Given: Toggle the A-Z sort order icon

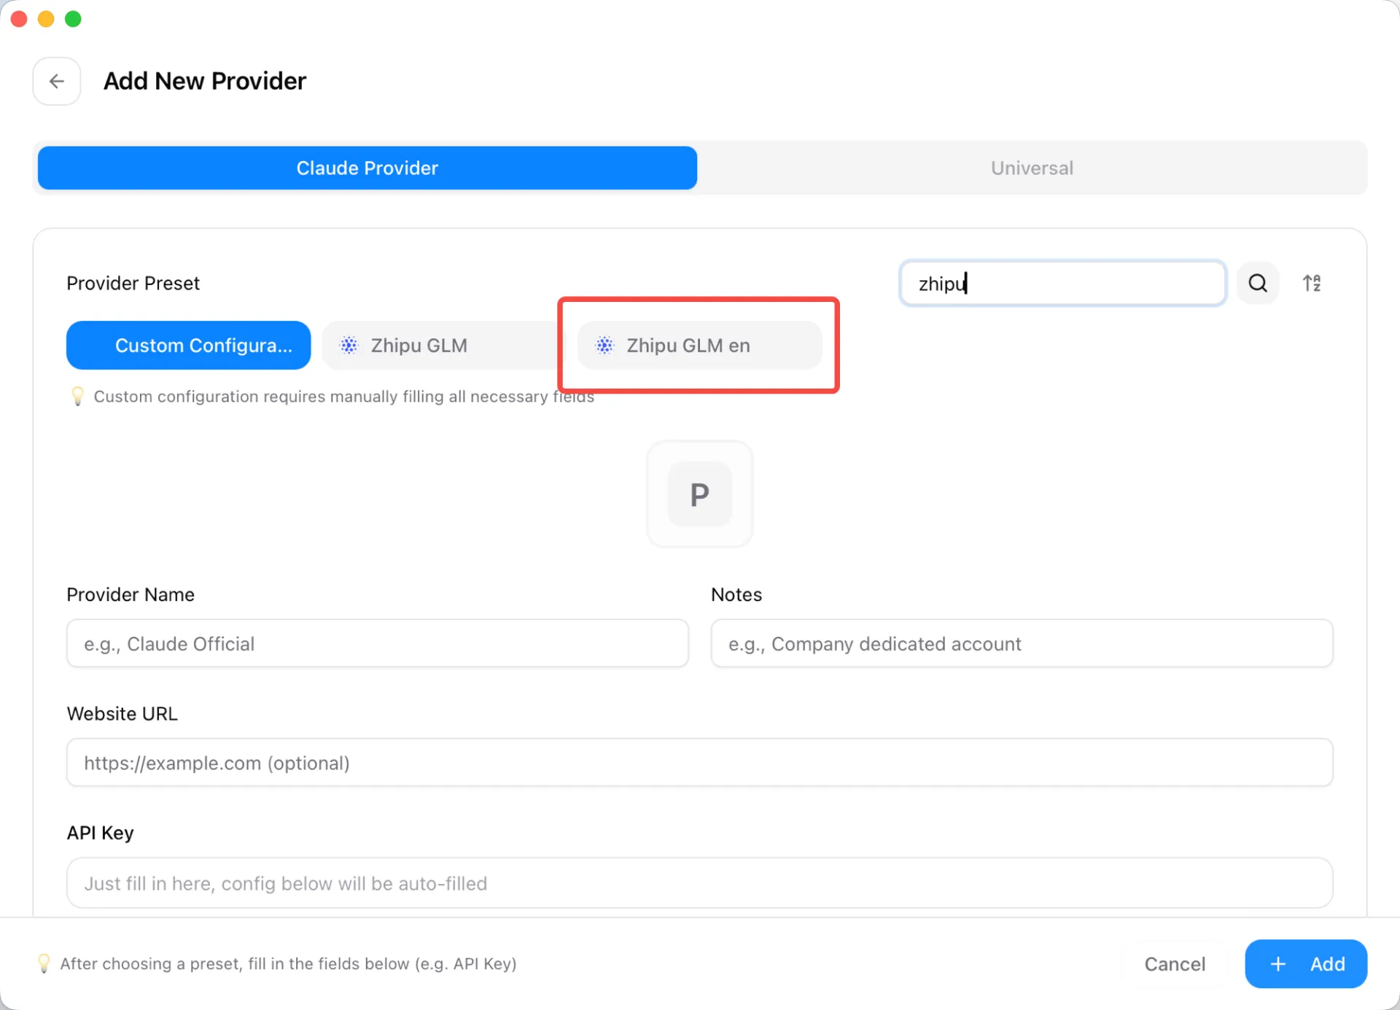Looking at the screenshot, I should tap(1312, 283).
